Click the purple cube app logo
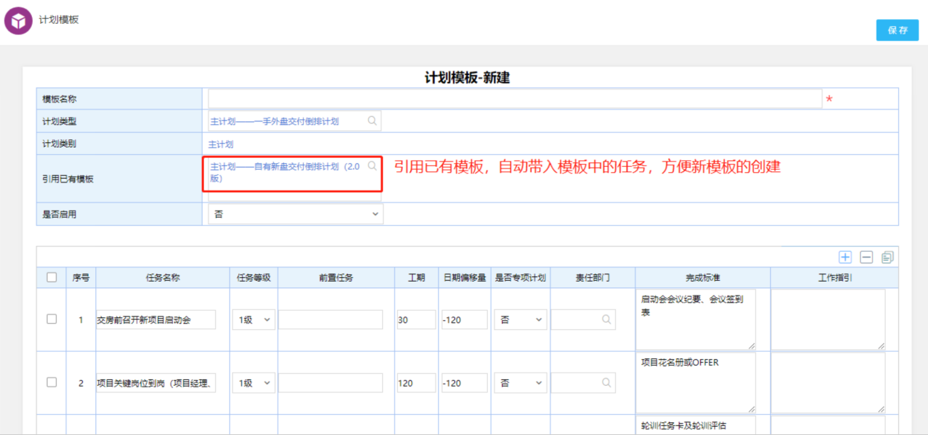This screenshot has width=928, height=435. pyautogui.click(x=18, y=21)
